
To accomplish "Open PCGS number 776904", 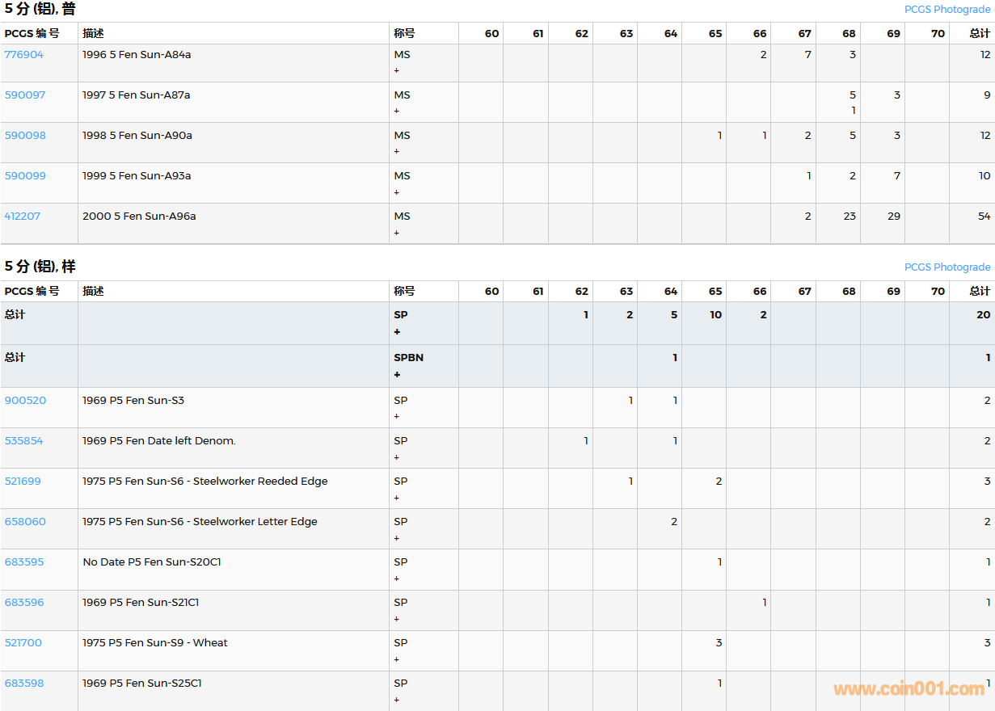I will pyautogui.click(x=24, y=55).
